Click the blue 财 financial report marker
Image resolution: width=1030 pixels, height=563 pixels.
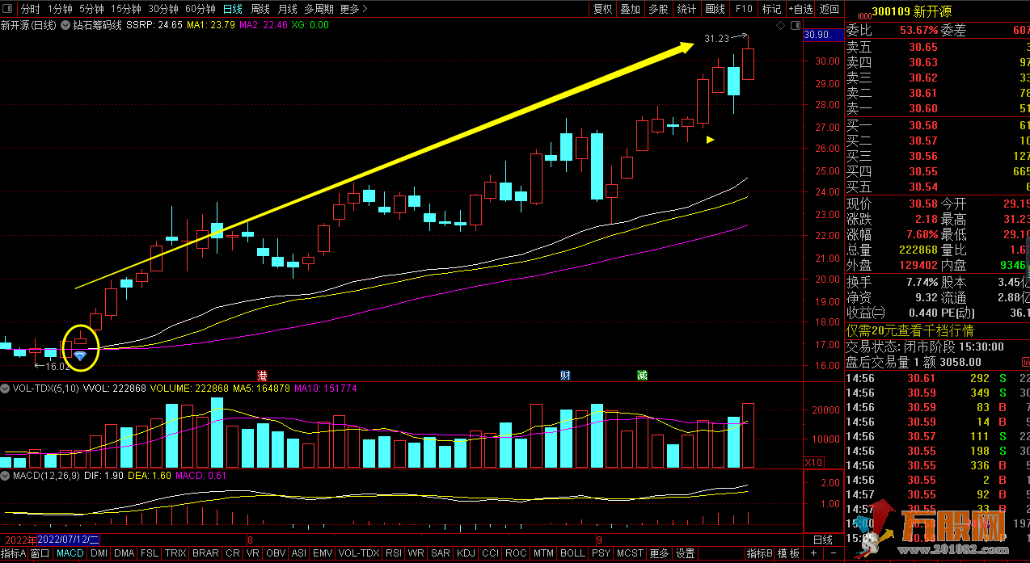tap(566, 376)
